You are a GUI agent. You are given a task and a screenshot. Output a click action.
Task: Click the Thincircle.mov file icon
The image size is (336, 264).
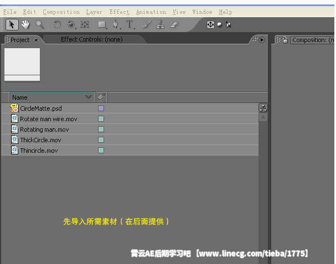point(14,150)
